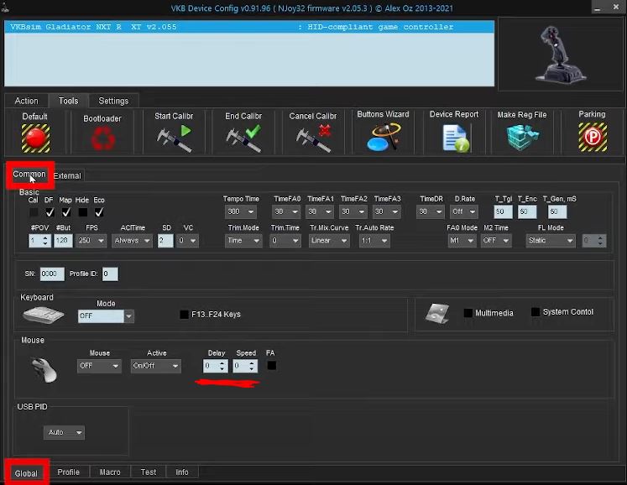Switch to the External sub-tab
627x485 pixels.
(67, 175)
